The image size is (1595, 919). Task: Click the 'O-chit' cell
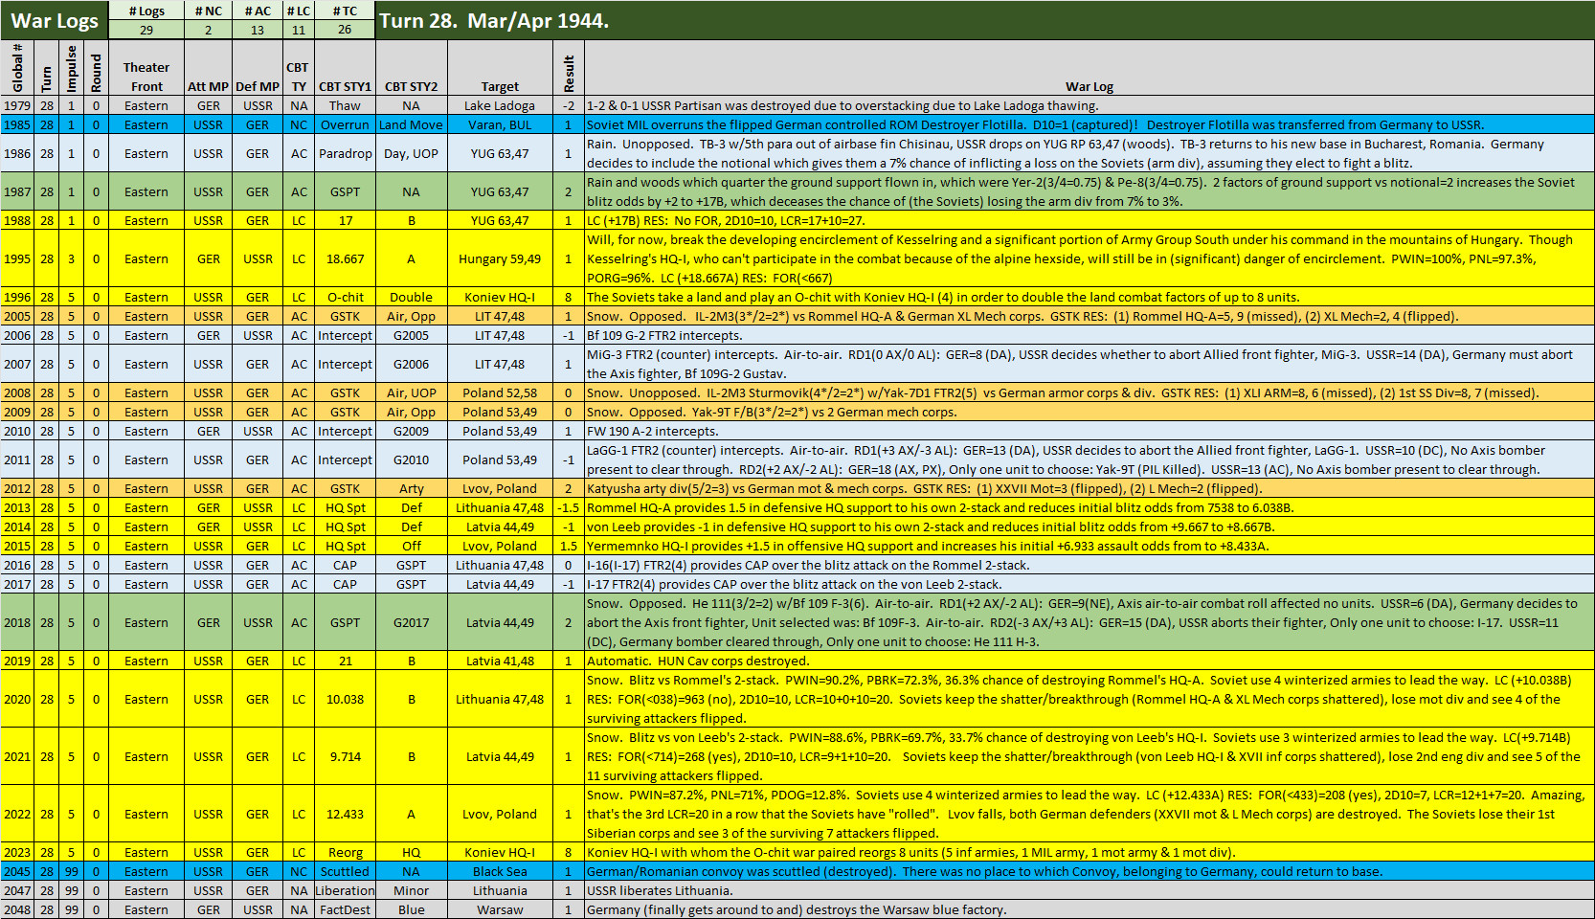coord(345,297)
